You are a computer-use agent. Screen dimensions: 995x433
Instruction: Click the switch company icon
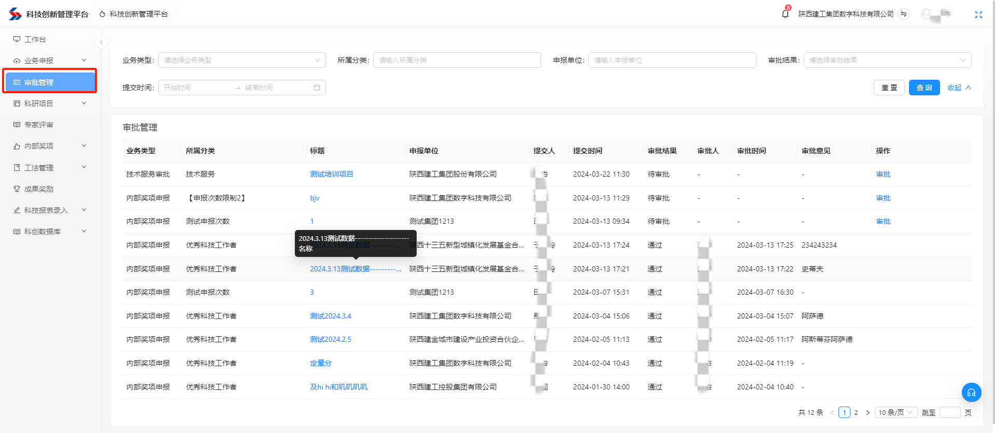[904, 14]
